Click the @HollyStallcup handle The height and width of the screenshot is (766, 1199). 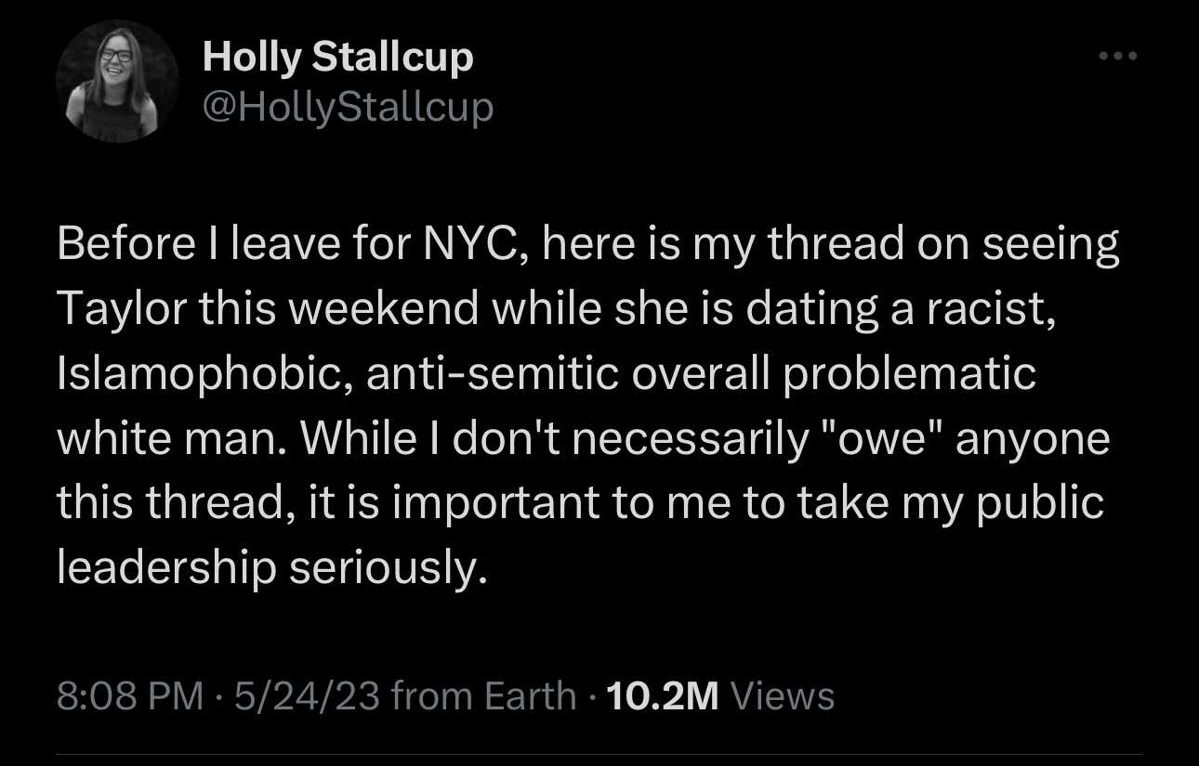point(348,106)
